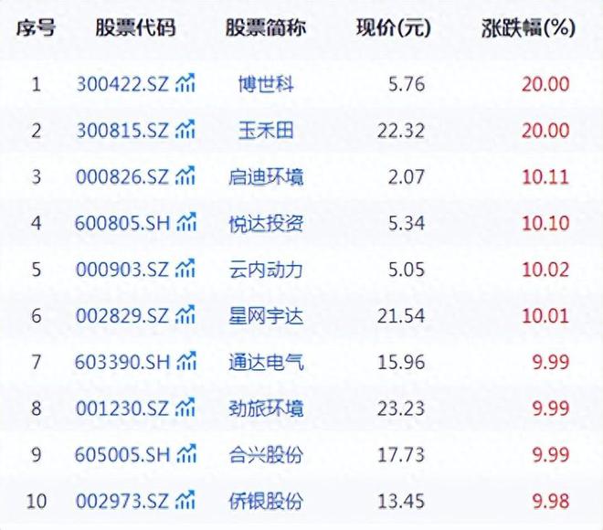Click chart icon next to 300815.SZ

[x=186, y=131]
